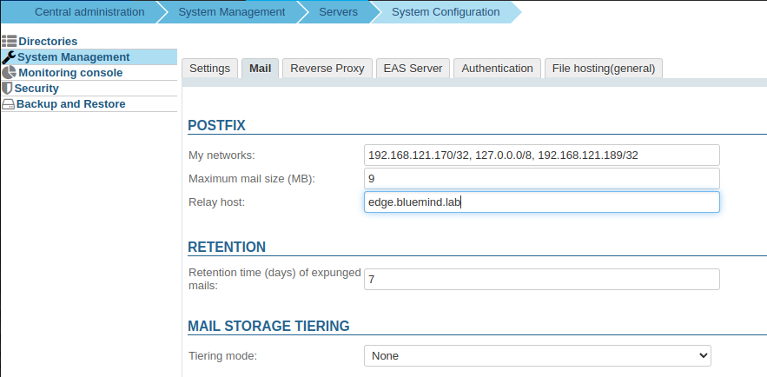Open the Tiering mode dropdown
The height and width of the screenshot is (377, 767).
click(537, 355)
